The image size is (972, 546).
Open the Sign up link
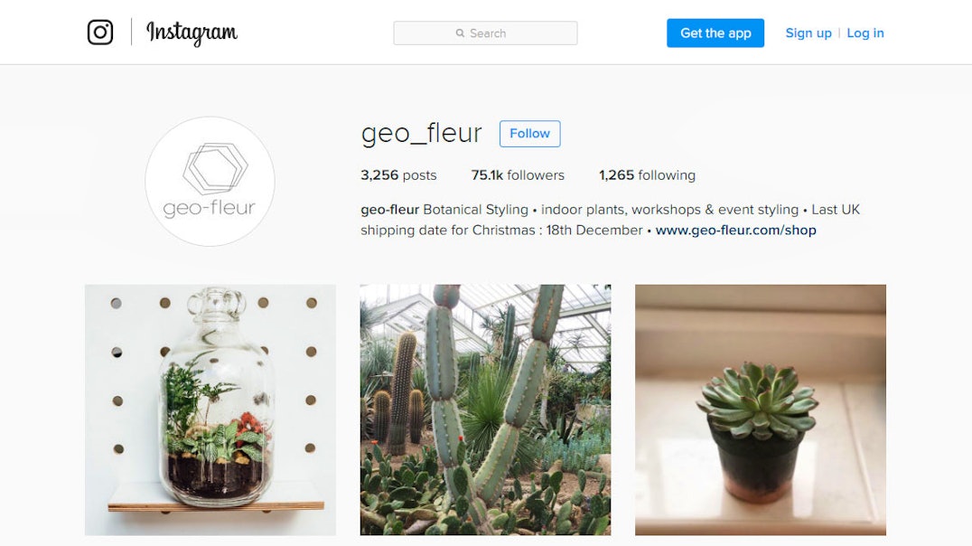pyautogui.click(x=808, y=33)
